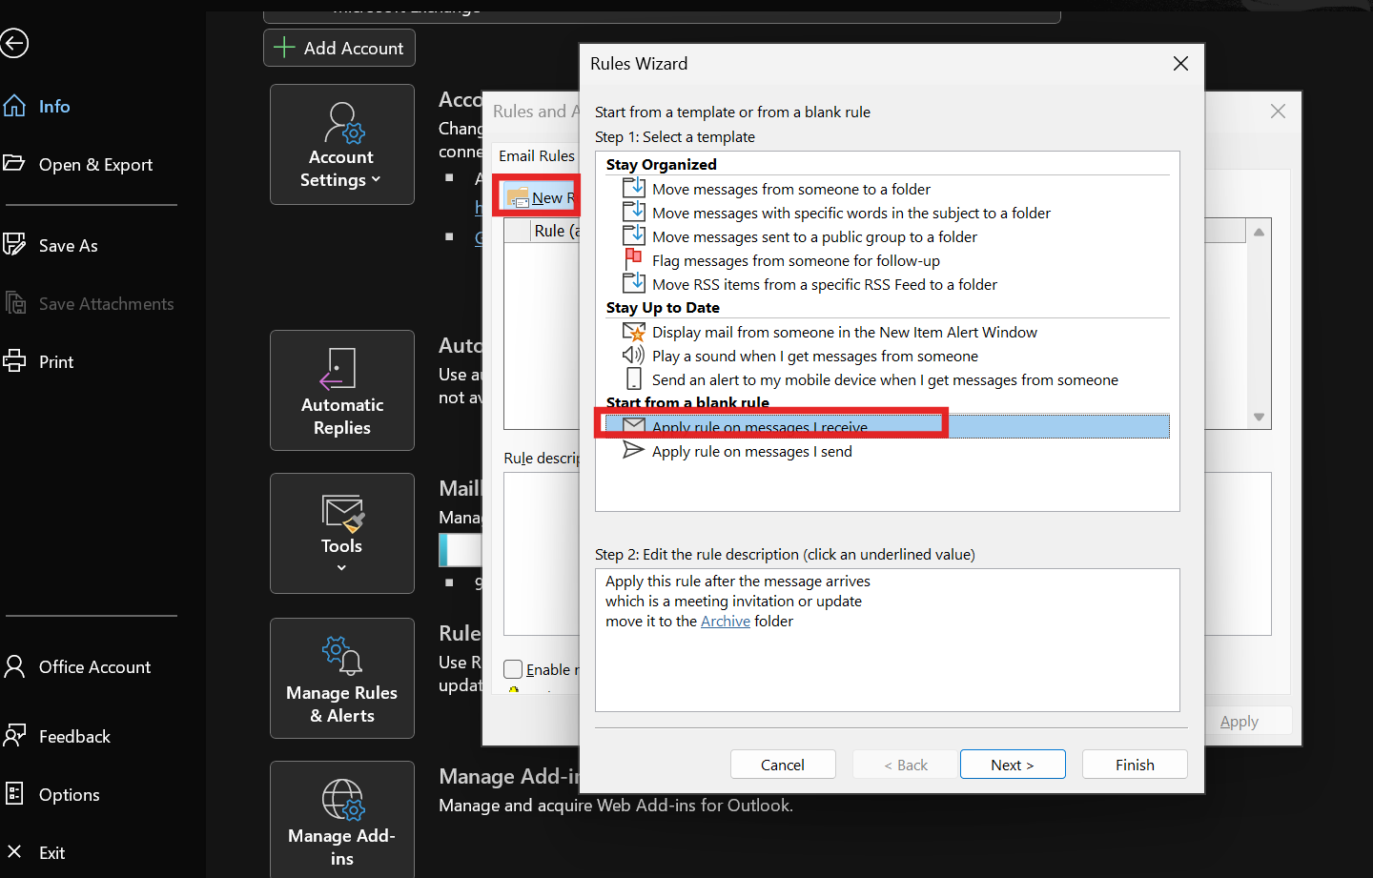
Task: Select the Options menu entry
Action: pos(70,794)
